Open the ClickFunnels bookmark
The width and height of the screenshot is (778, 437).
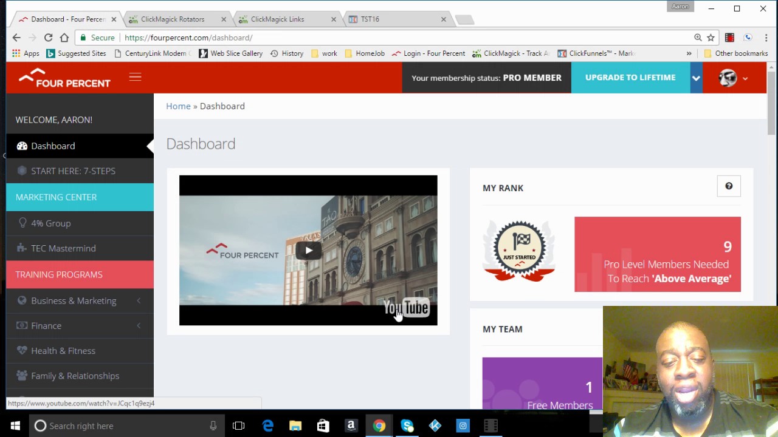pos(596,53)
